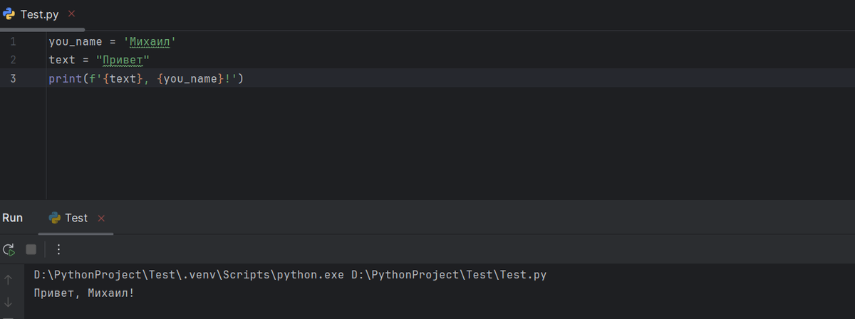Click the 'Привет, Михаил!' output line
Image resolution: width=855 pixels, height=319 pixels.
click(84, 292)
